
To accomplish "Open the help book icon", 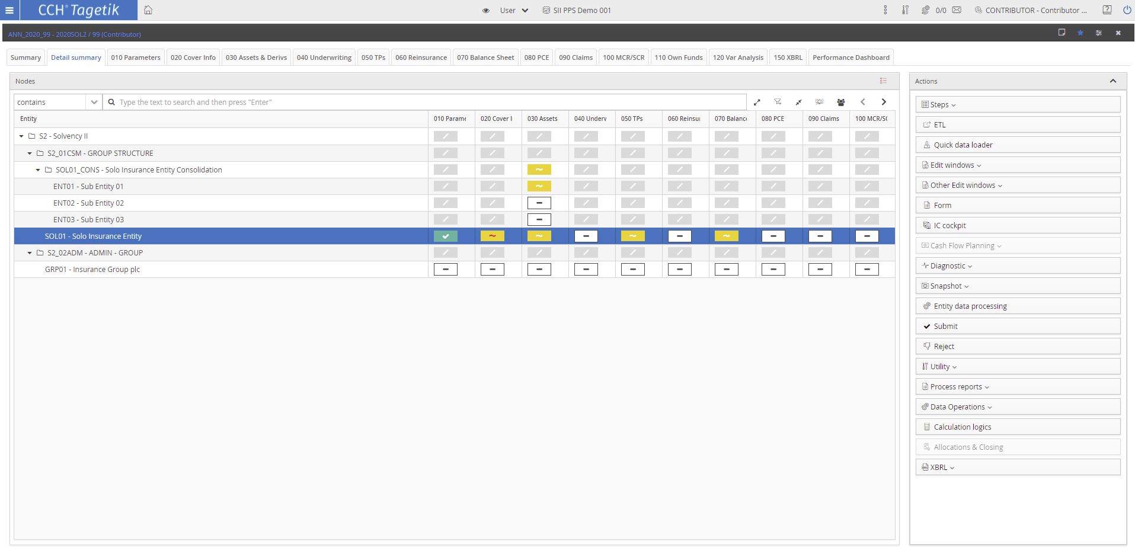I will coord(1107,10).
